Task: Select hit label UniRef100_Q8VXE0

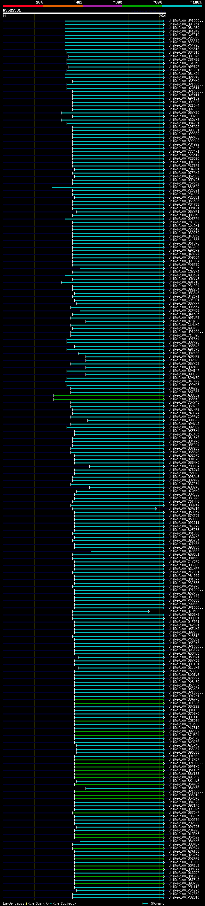Action: [x=184, y=112]
